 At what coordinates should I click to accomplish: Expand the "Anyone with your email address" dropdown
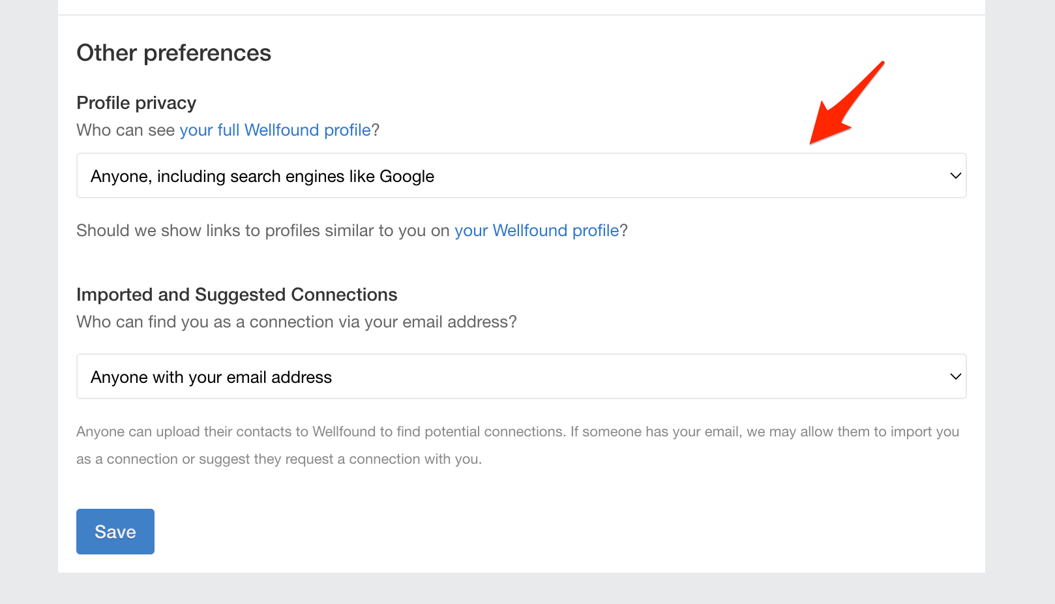point(521,376)
